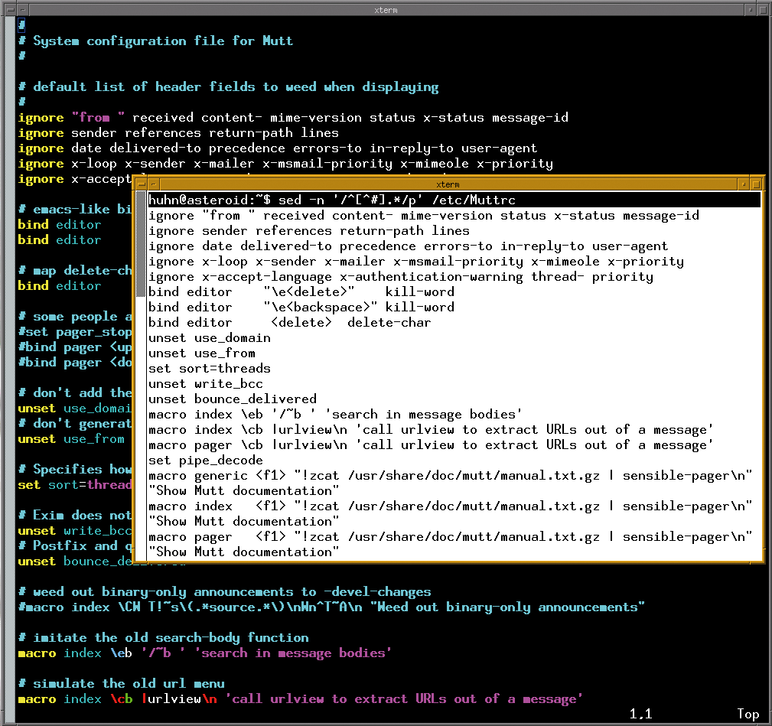The width and height of the screenshot is (772, 726).
Task: Click the 'macro pager \cb |urlview' line
Action: coord(431,445)
